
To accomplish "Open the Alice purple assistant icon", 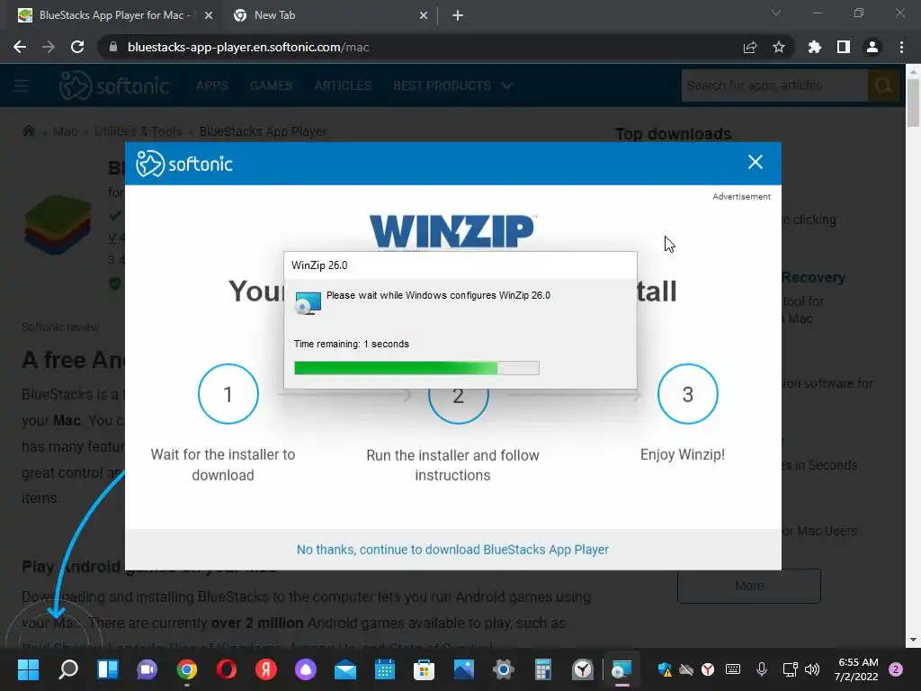I will coord(306,669).
